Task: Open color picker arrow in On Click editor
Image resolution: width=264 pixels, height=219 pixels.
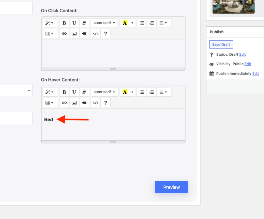Action: pyautogui.click(x=132, y=23)
